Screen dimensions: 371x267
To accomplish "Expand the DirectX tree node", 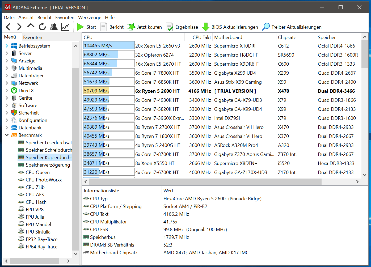I will tap(7, 90).
